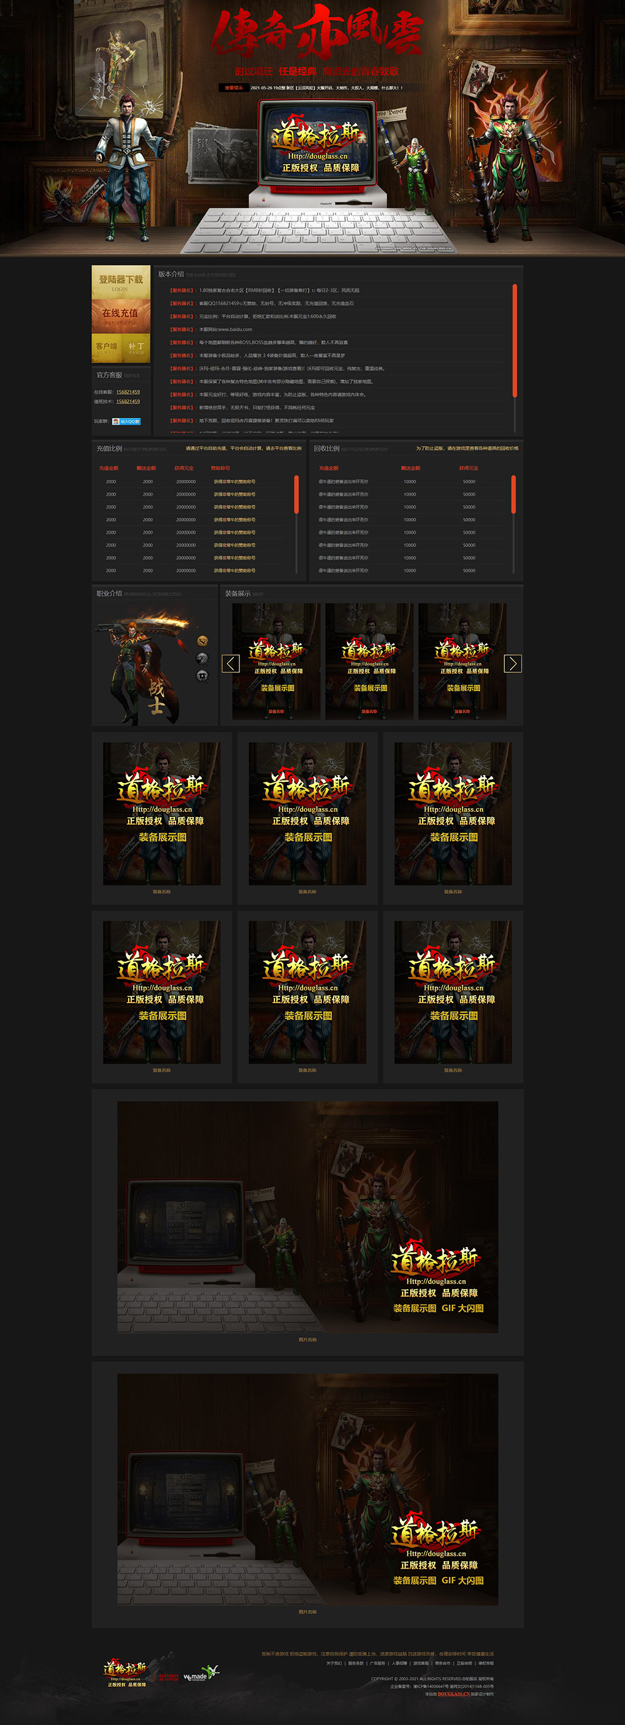The image size is (625, 1725).
Task: Show next equipment in carousel
Action: click(x=512, y=663)
